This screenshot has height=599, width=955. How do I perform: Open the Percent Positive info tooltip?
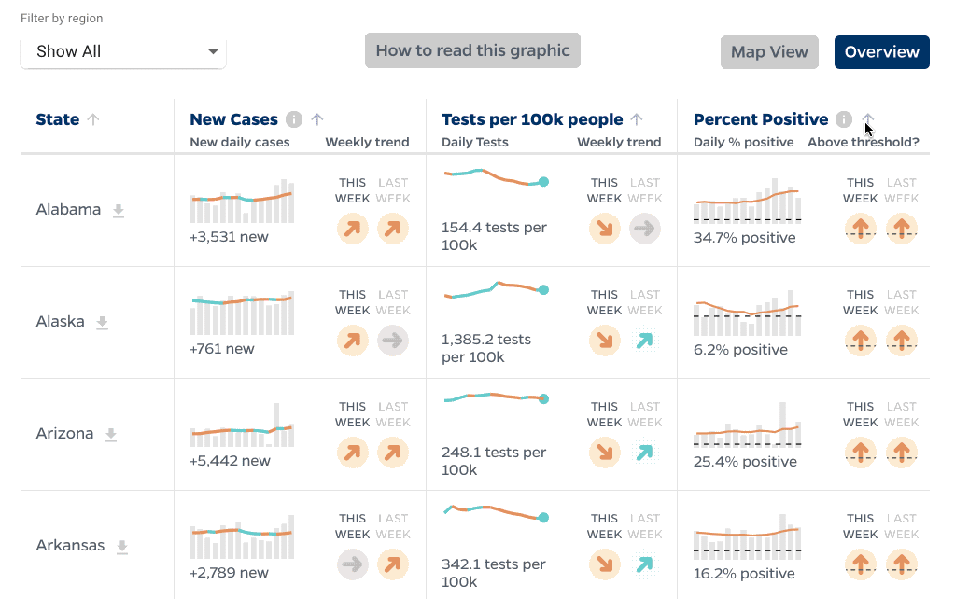pos(843,119)
